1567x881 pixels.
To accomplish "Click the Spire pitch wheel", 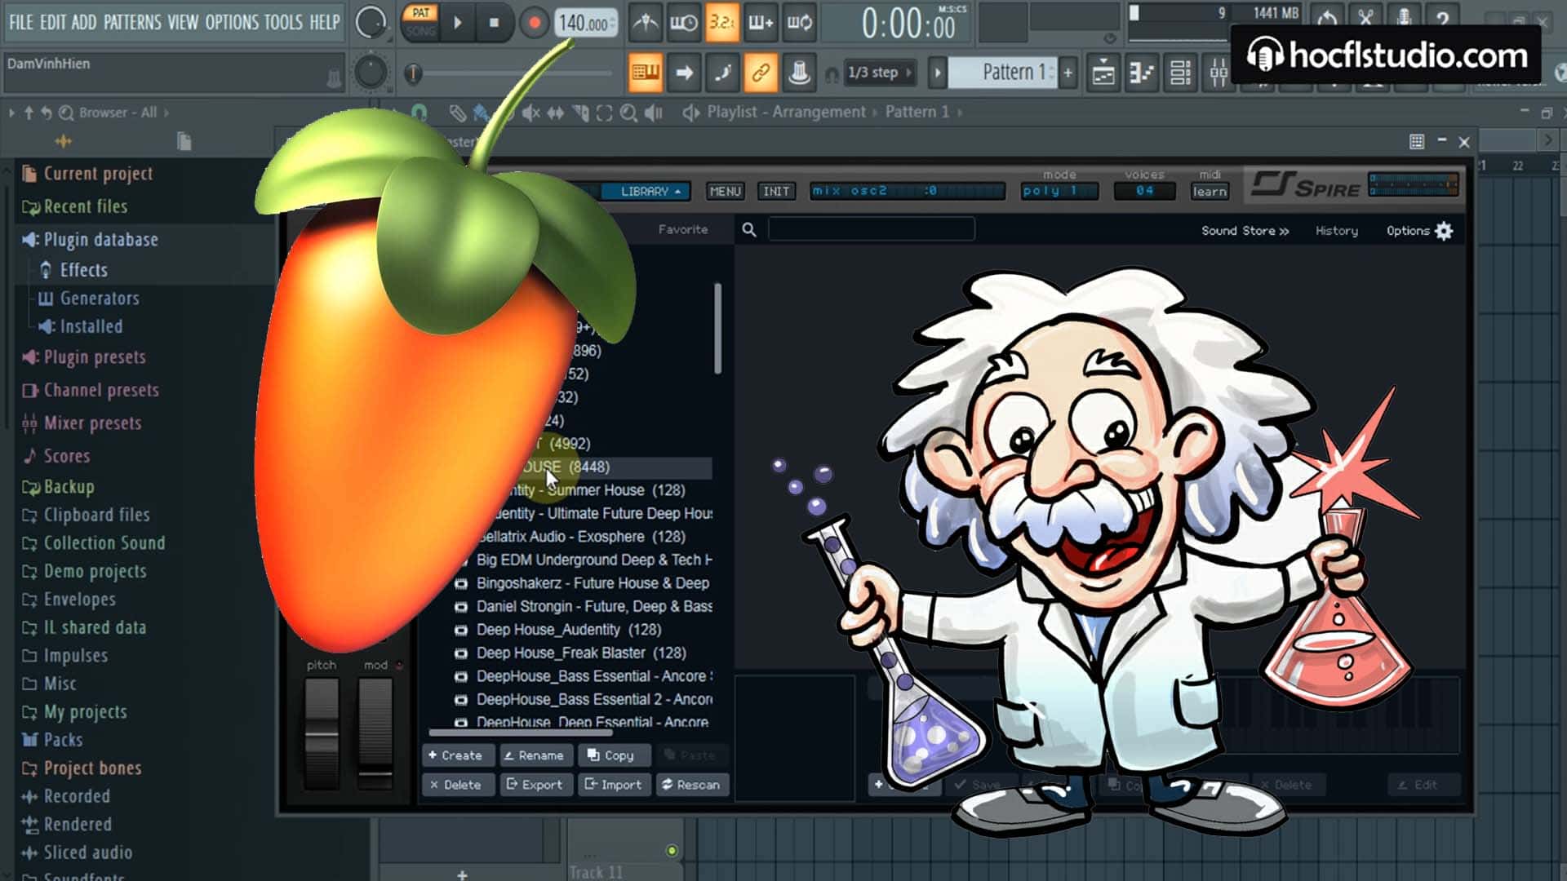I will coord(322,732).
